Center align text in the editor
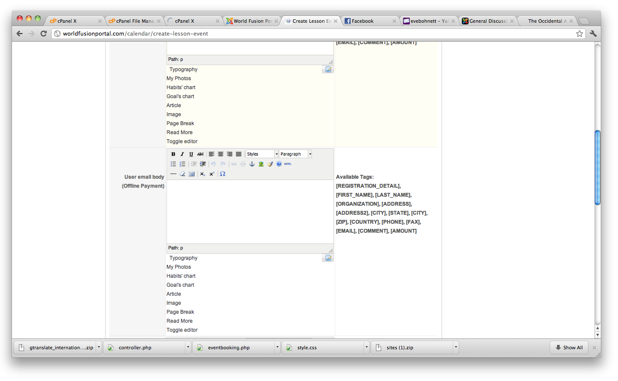Screen dimensions: 618x381 221,154
